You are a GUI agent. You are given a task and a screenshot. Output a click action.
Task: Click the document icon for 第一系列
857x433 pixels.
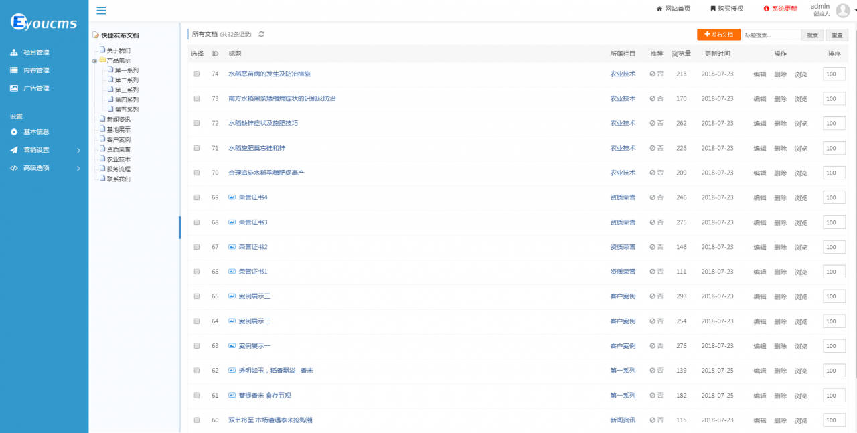click(x=110, y=70)
